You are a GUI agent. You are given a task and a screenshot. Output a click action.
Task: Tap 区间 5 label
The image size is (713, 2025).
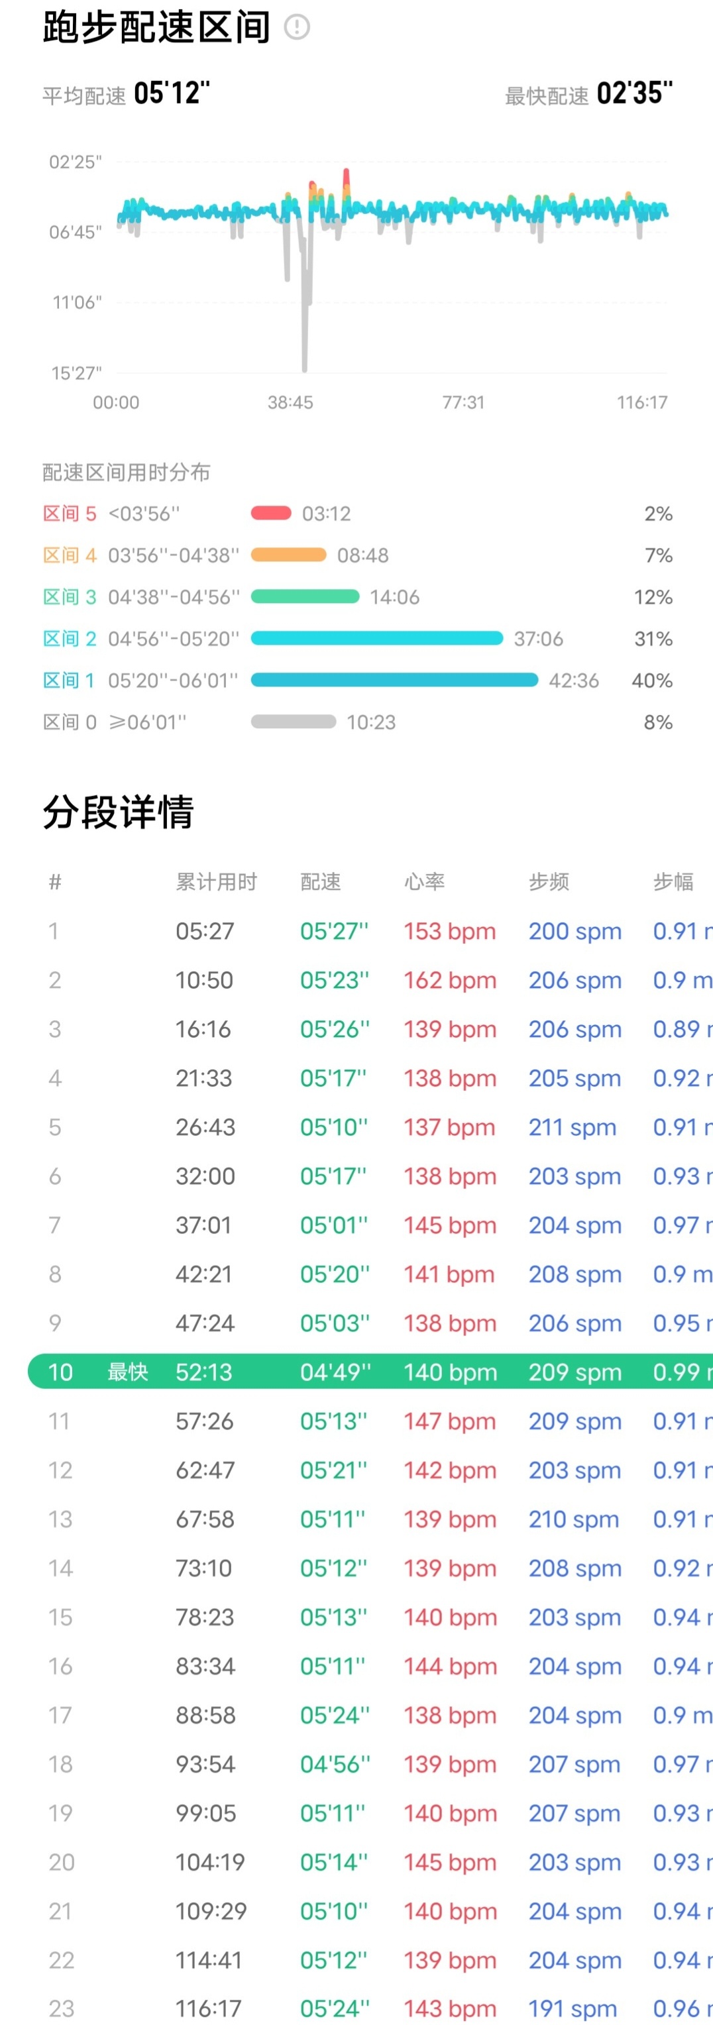tap(70, 514)
